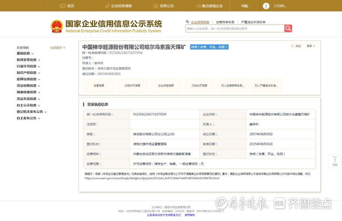The image size is (342, 221).
Task: Click 许可经营项目 business scope text
Action: pyautogui.click(x=168, y=164)
